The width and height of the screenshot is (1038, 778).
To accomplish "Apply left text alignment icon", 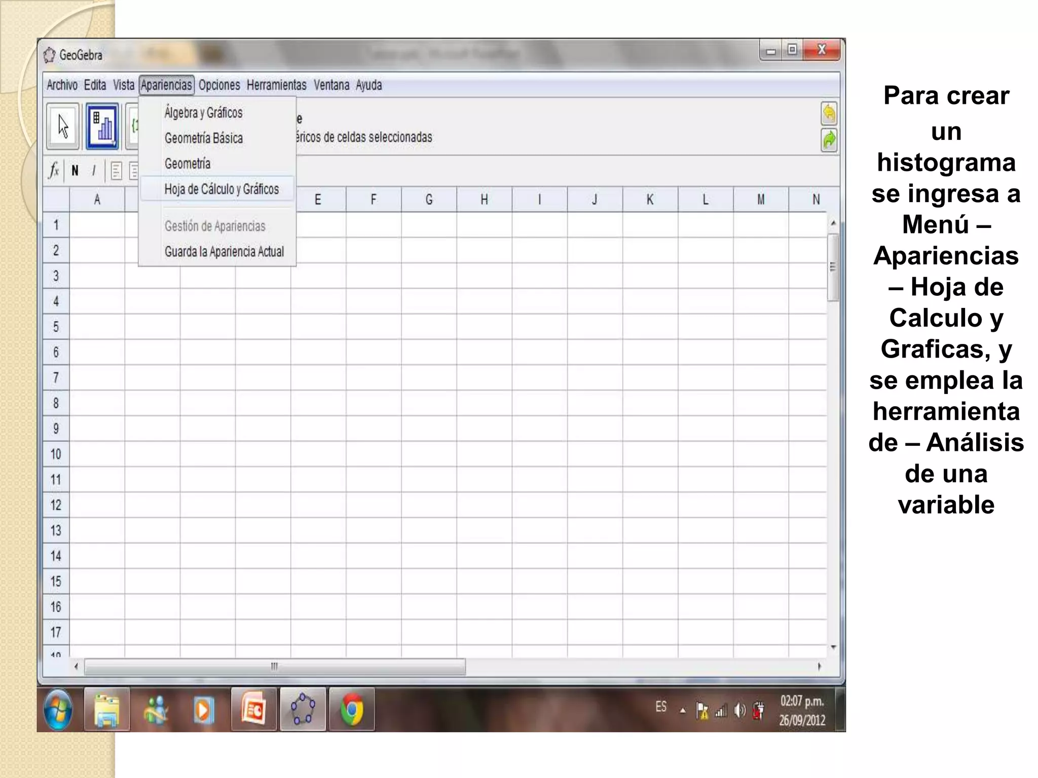I will [116, 171].
